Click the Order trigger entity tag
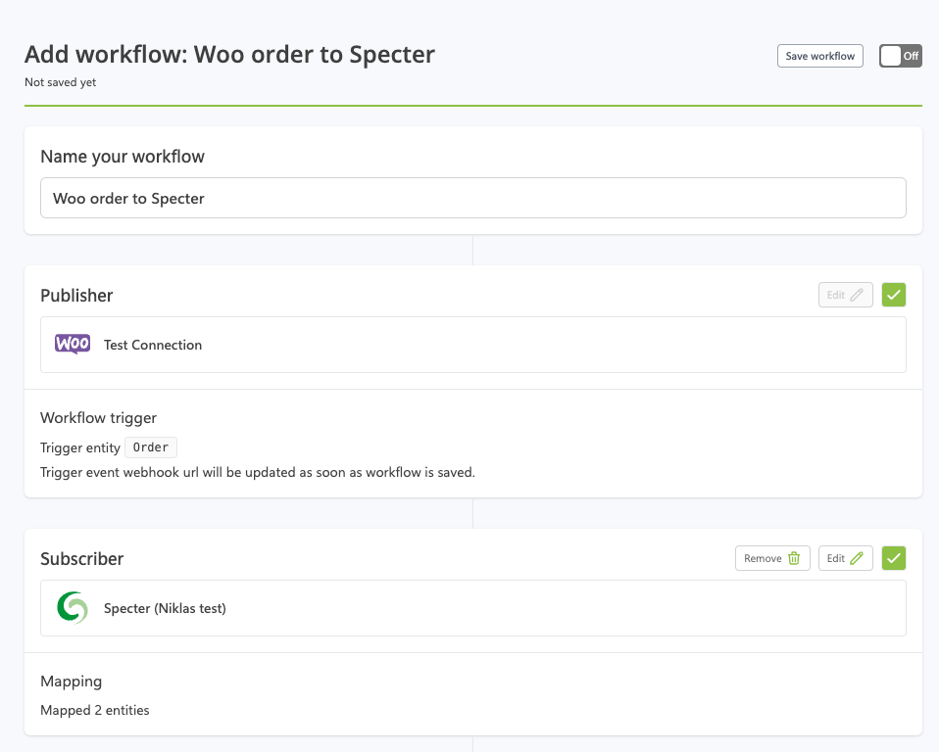 click(x=151, y=447)
